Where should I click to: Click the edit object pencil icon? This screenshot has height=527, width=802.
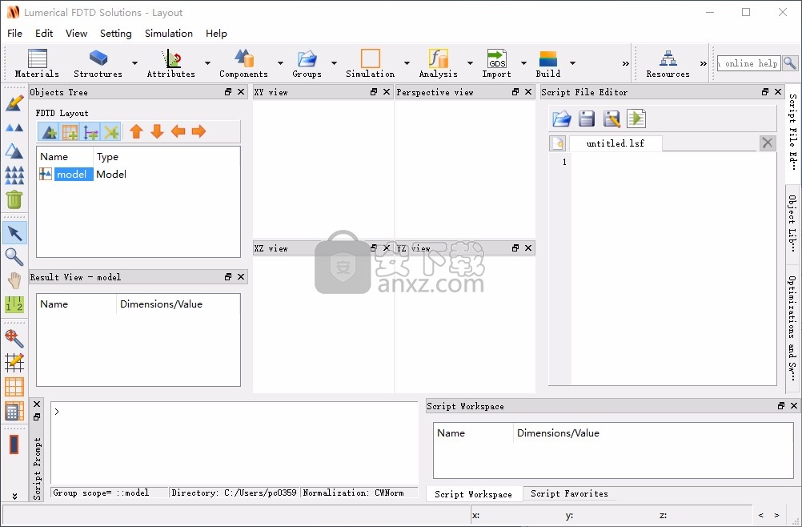pyautogui.click(x=14, y=103)
